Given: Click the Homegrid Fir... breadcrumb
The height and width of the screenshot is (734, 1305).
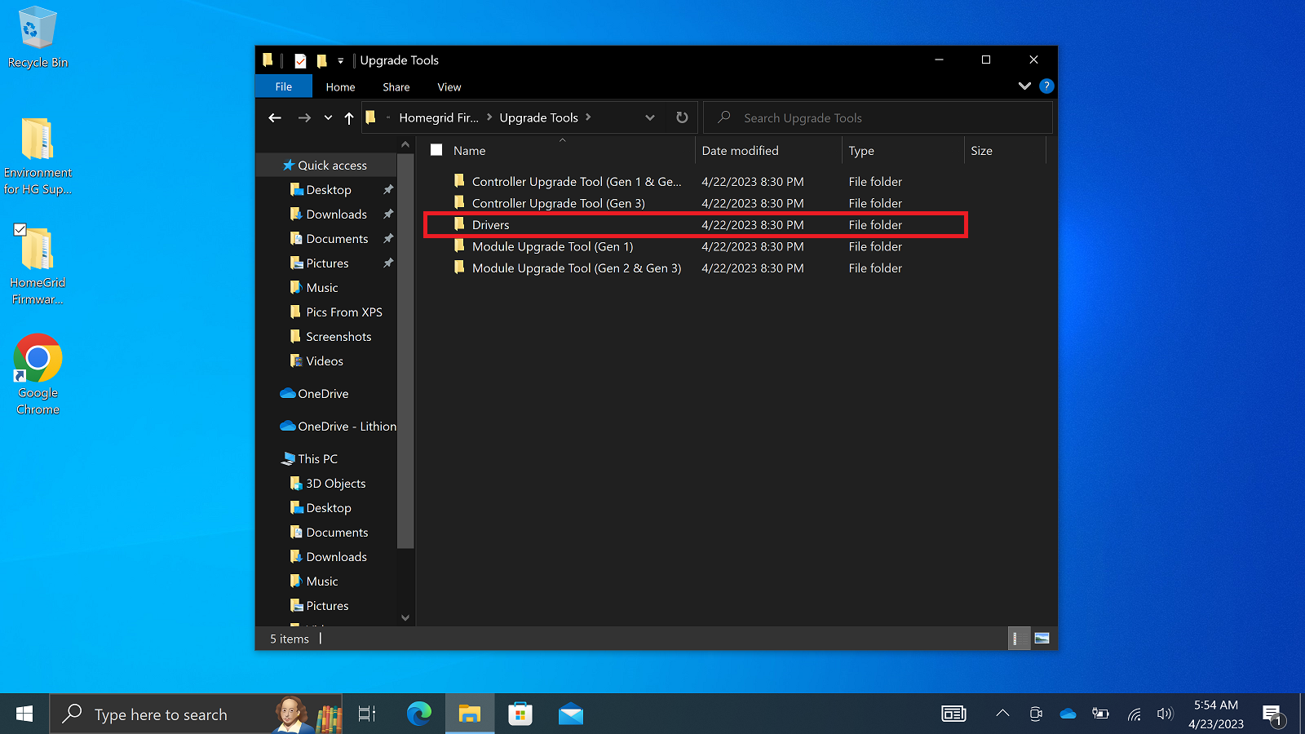Looking at the screenshot, I should (x=439, y=118).
